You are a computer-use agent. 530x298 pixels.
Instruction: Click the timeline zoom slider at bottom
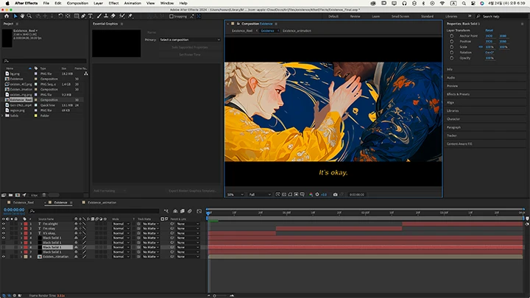pyautogui.click(x=220, y=296)
